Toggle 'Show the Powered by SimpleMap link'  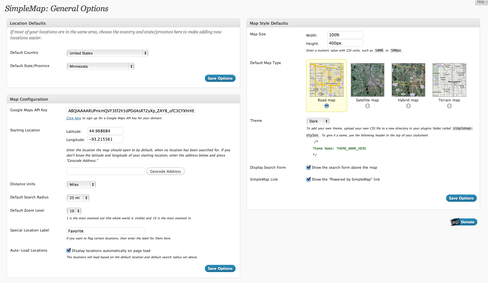coord(309,179)
